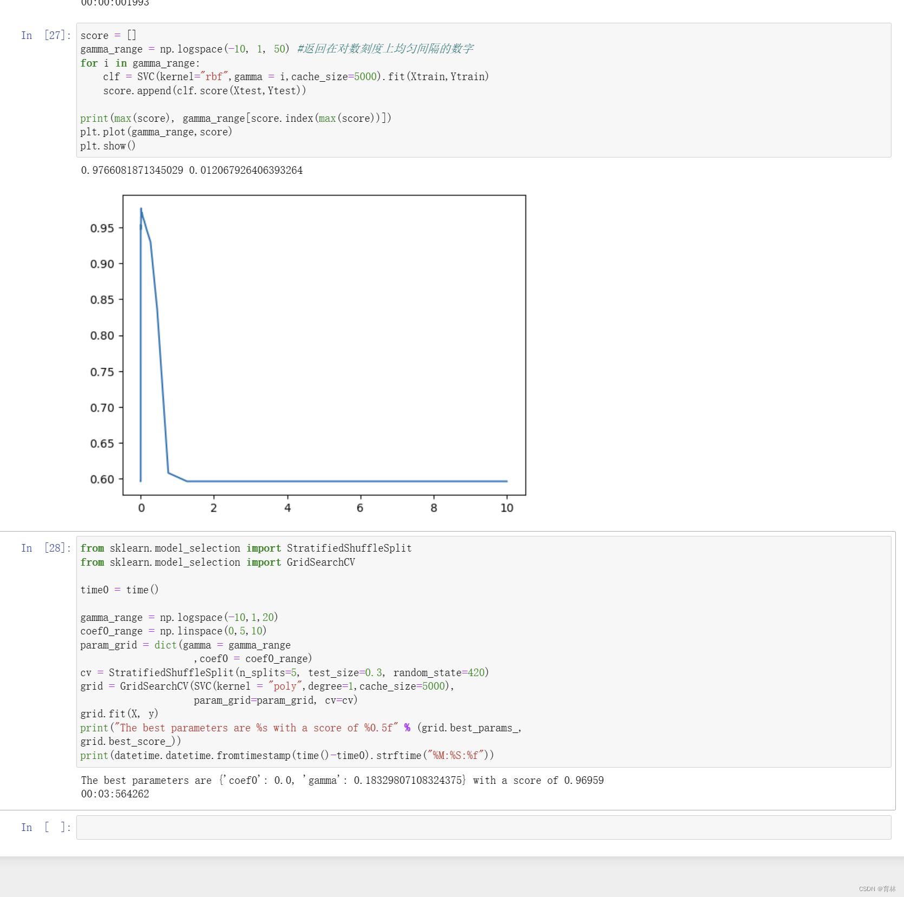Click the y-axis label 0.95 on plot
Screen dimensions: 904x897
pyautogui.click(x=102, y=228)
